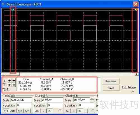Set Channel A coupling to DC

pos(50,111)
